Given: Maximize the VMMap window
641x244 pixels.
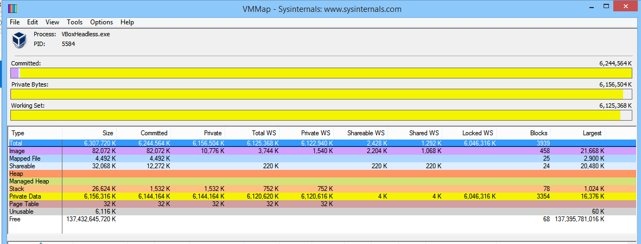Looking at the screenshot, I should (607, 6).
